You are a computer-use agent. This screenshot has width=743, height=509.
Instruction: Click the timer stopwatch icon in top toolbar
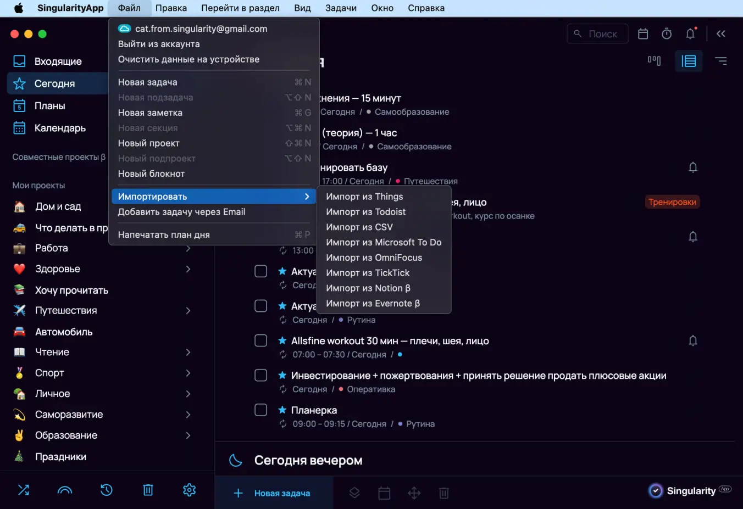click(667, 34)
